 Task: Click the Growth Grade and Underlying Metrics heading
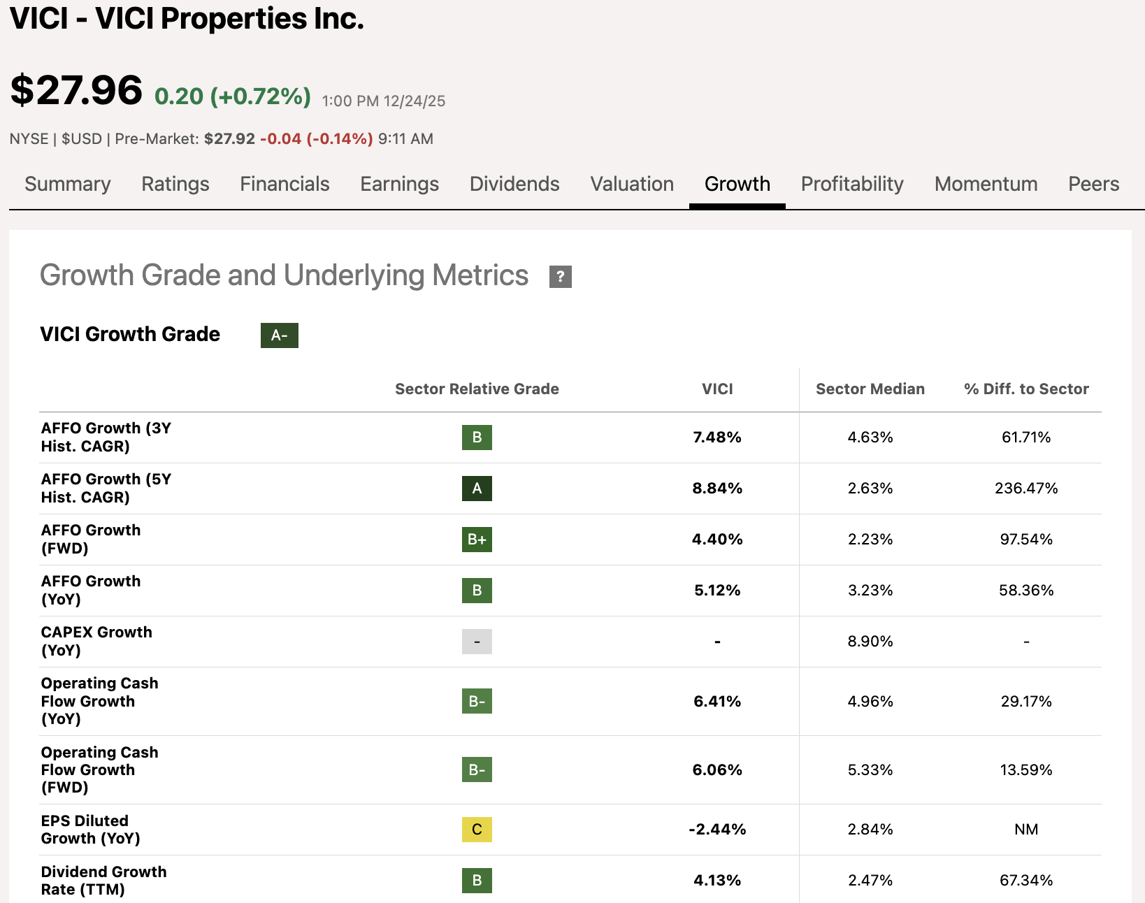[284, 275]
